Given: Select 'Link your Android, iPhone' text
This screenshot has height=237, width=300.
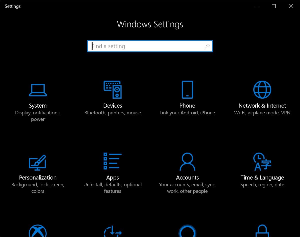Looking at the screenshot, I should [187, 113].
